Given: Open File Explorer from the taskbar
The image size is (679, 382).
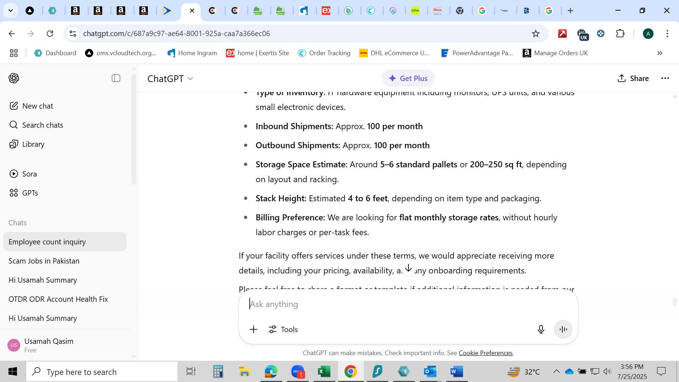Looking at the screenshot, I should (244, 371).
